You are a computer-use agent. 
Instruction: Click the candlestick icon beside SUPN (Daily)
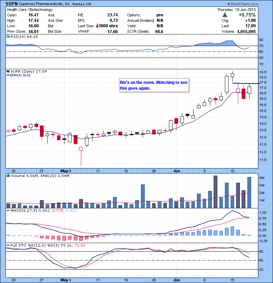point(8,71)
